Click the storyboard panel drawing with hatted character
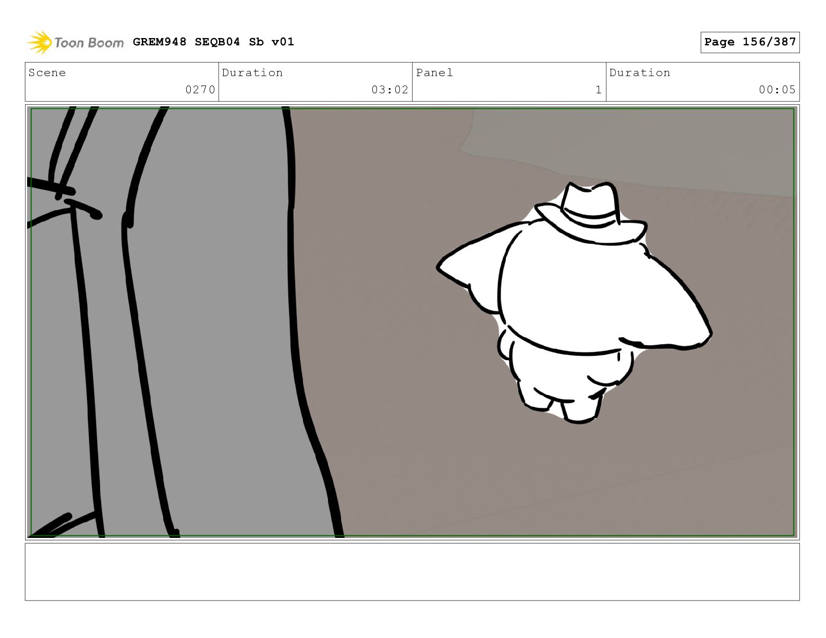Image resolution: width=826 pixels, height=638 pixels. 412,322
